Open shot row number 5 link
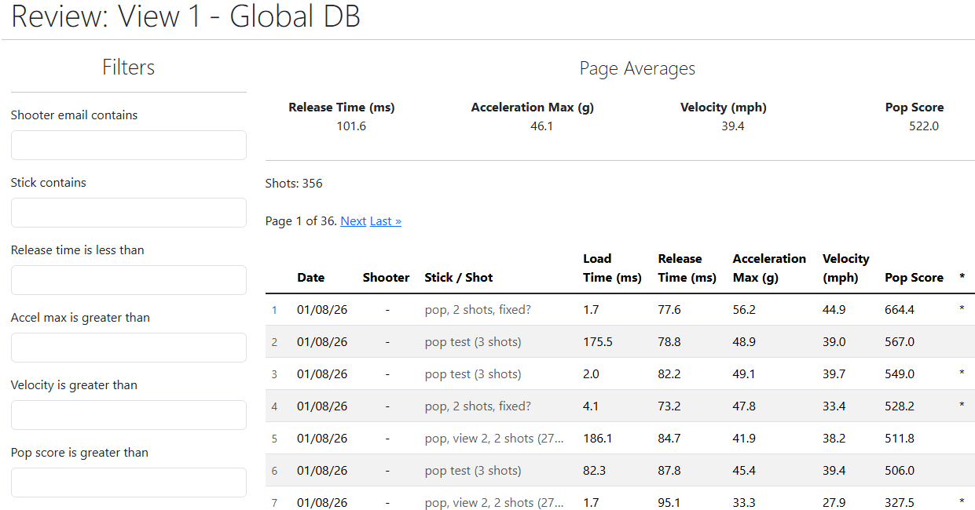This screenshot has height=510, width=975. [x=274, y=439]
